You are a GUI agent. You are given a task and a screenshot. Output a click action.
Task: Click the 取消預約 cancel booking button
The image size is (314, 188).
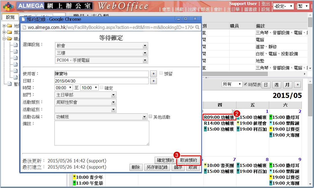click(x=189, y=160)
